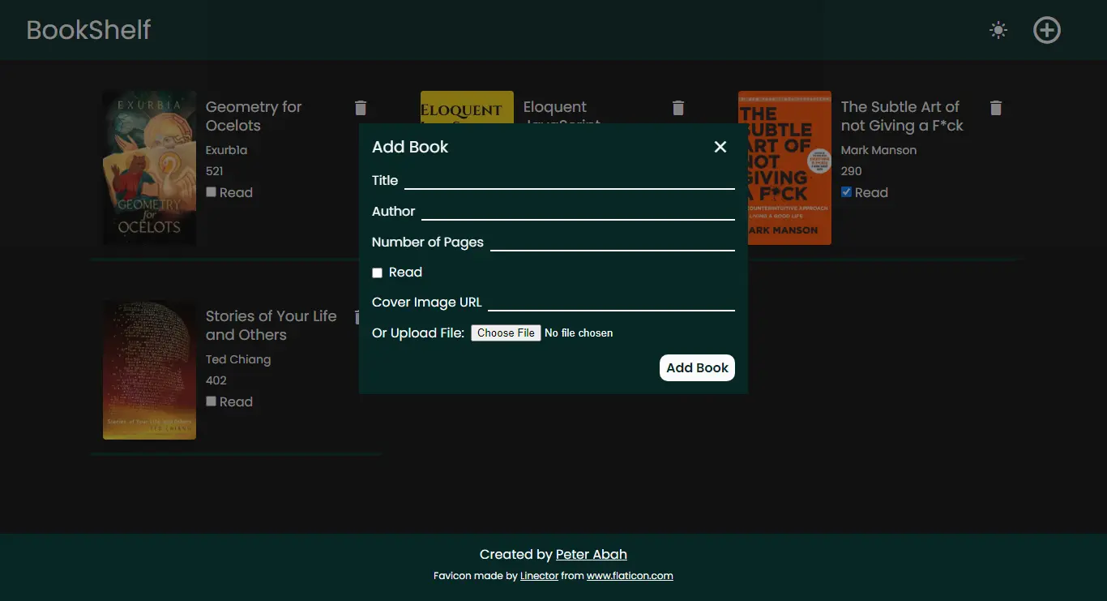Toggle the light/dark theme sun icon
1107x601 pixels.
998,30
